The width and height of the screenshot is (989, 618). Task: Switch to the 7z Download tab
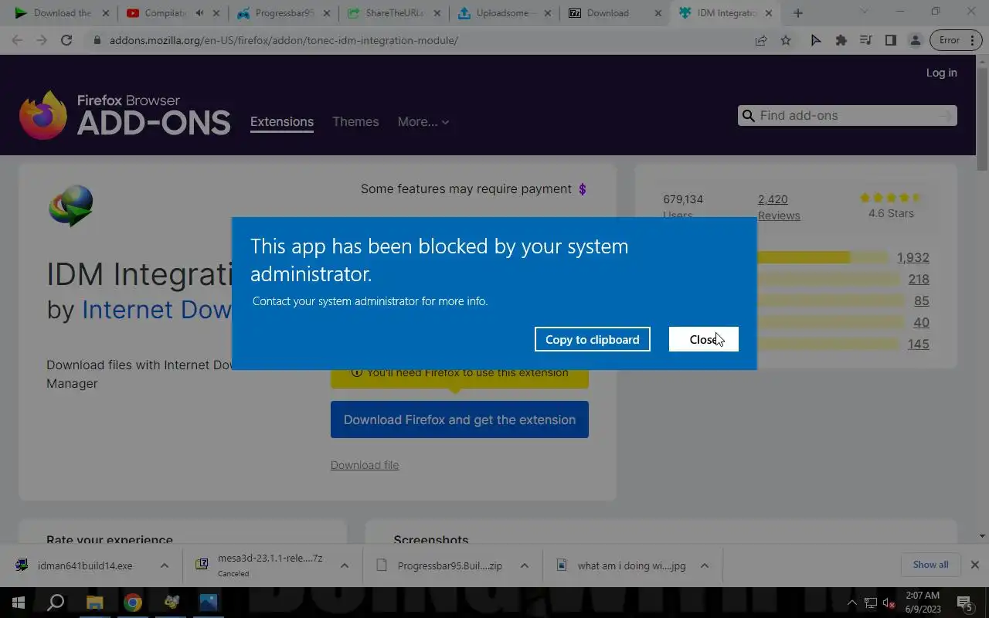617,13
